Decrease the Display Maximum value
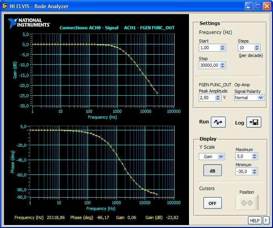This screenshot has height=228, width=273. coord(254,158)
